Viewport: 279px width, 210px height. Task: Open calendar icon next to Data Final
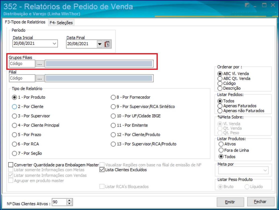click(107, 44)
